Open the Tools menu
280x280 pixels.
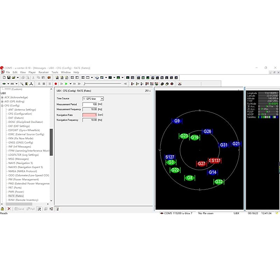click(55, 72)
